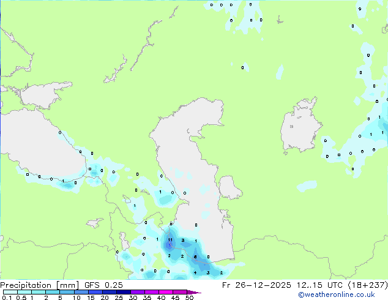
Task: Click the 'Fr 26-12-2025' date text
Action: pos(256,285)
